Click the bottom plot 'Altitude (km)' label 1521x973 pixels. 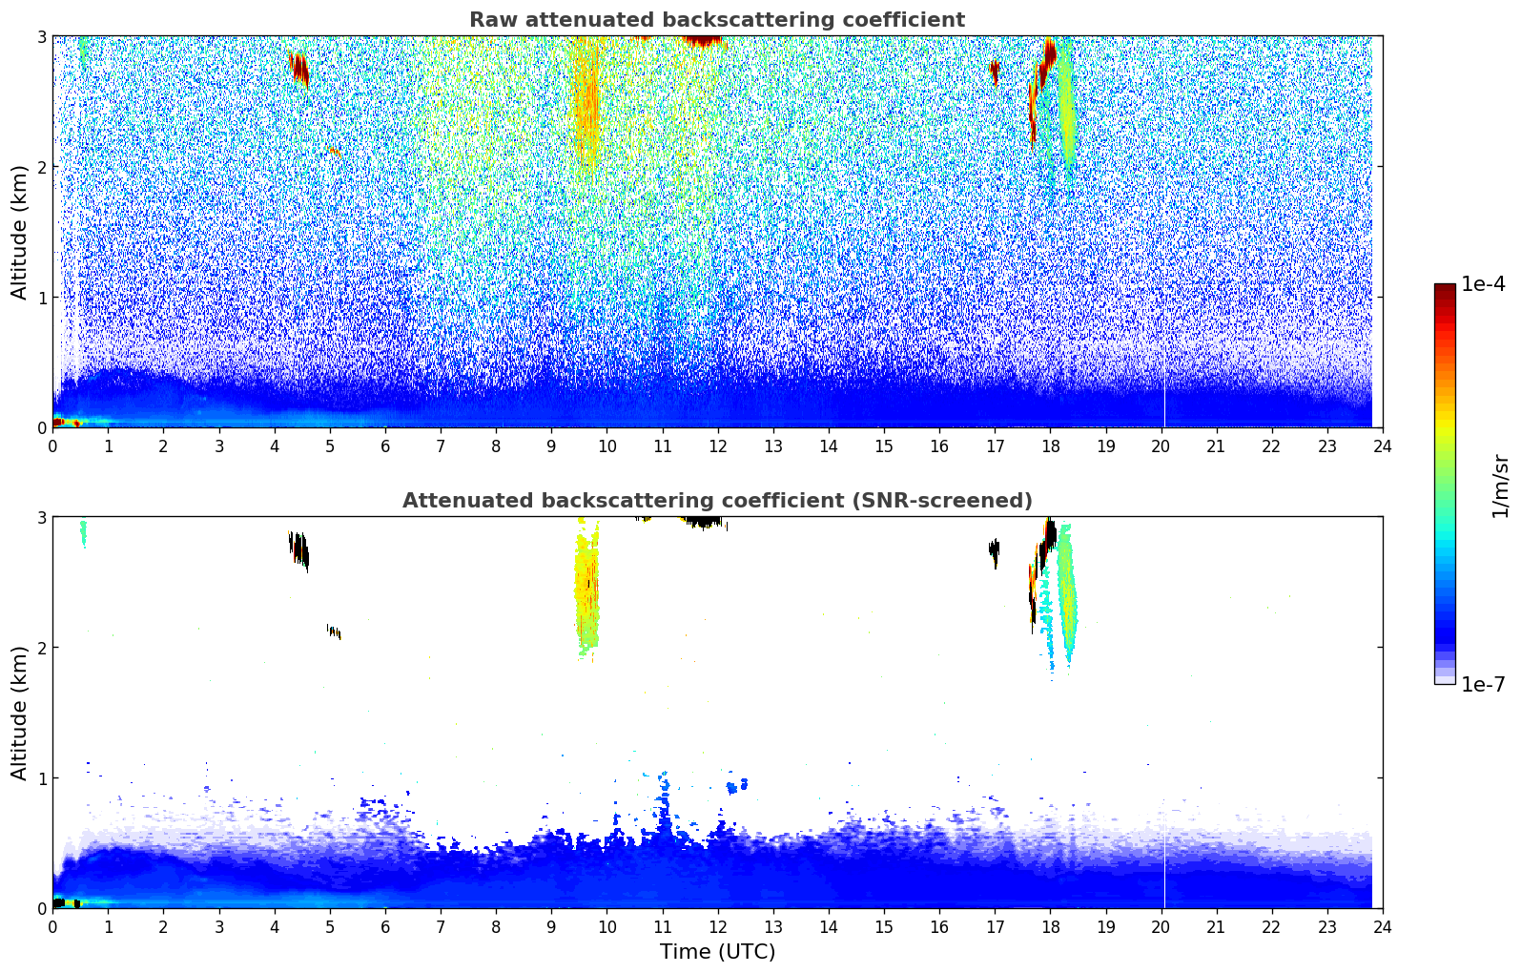[19, 713]
